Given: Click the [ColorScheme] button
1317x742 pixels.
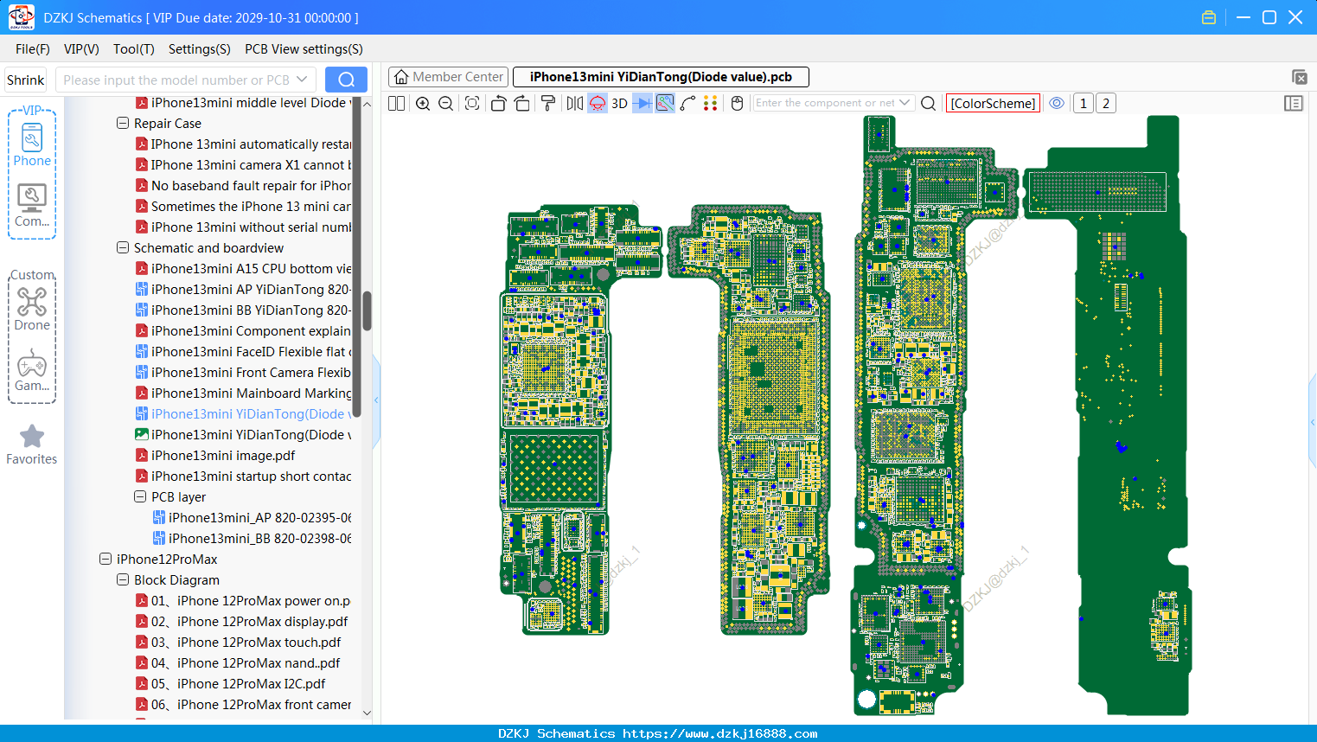Looking at the screenshot, I should 993,104.
